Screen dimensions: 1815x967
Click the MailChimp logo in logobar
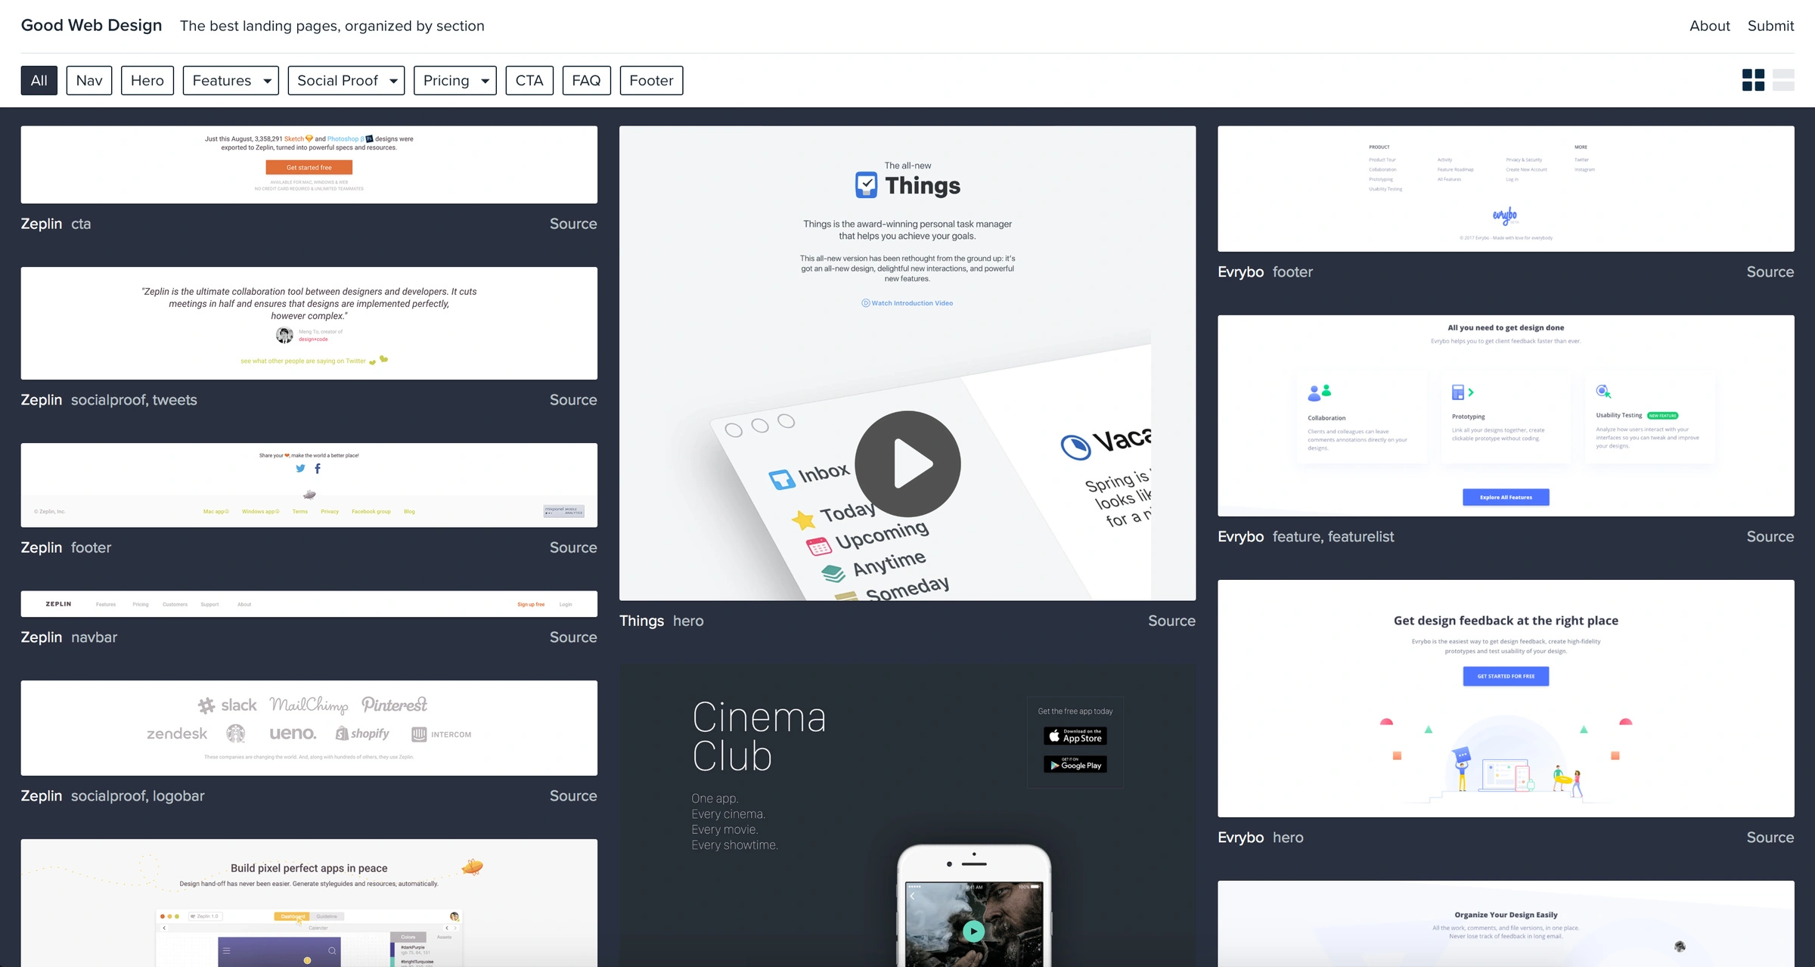click(x=309, y=705)
